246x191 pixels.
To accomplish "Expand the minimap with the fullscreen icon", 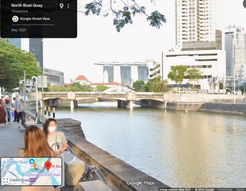I will click(x=5, y=180).
